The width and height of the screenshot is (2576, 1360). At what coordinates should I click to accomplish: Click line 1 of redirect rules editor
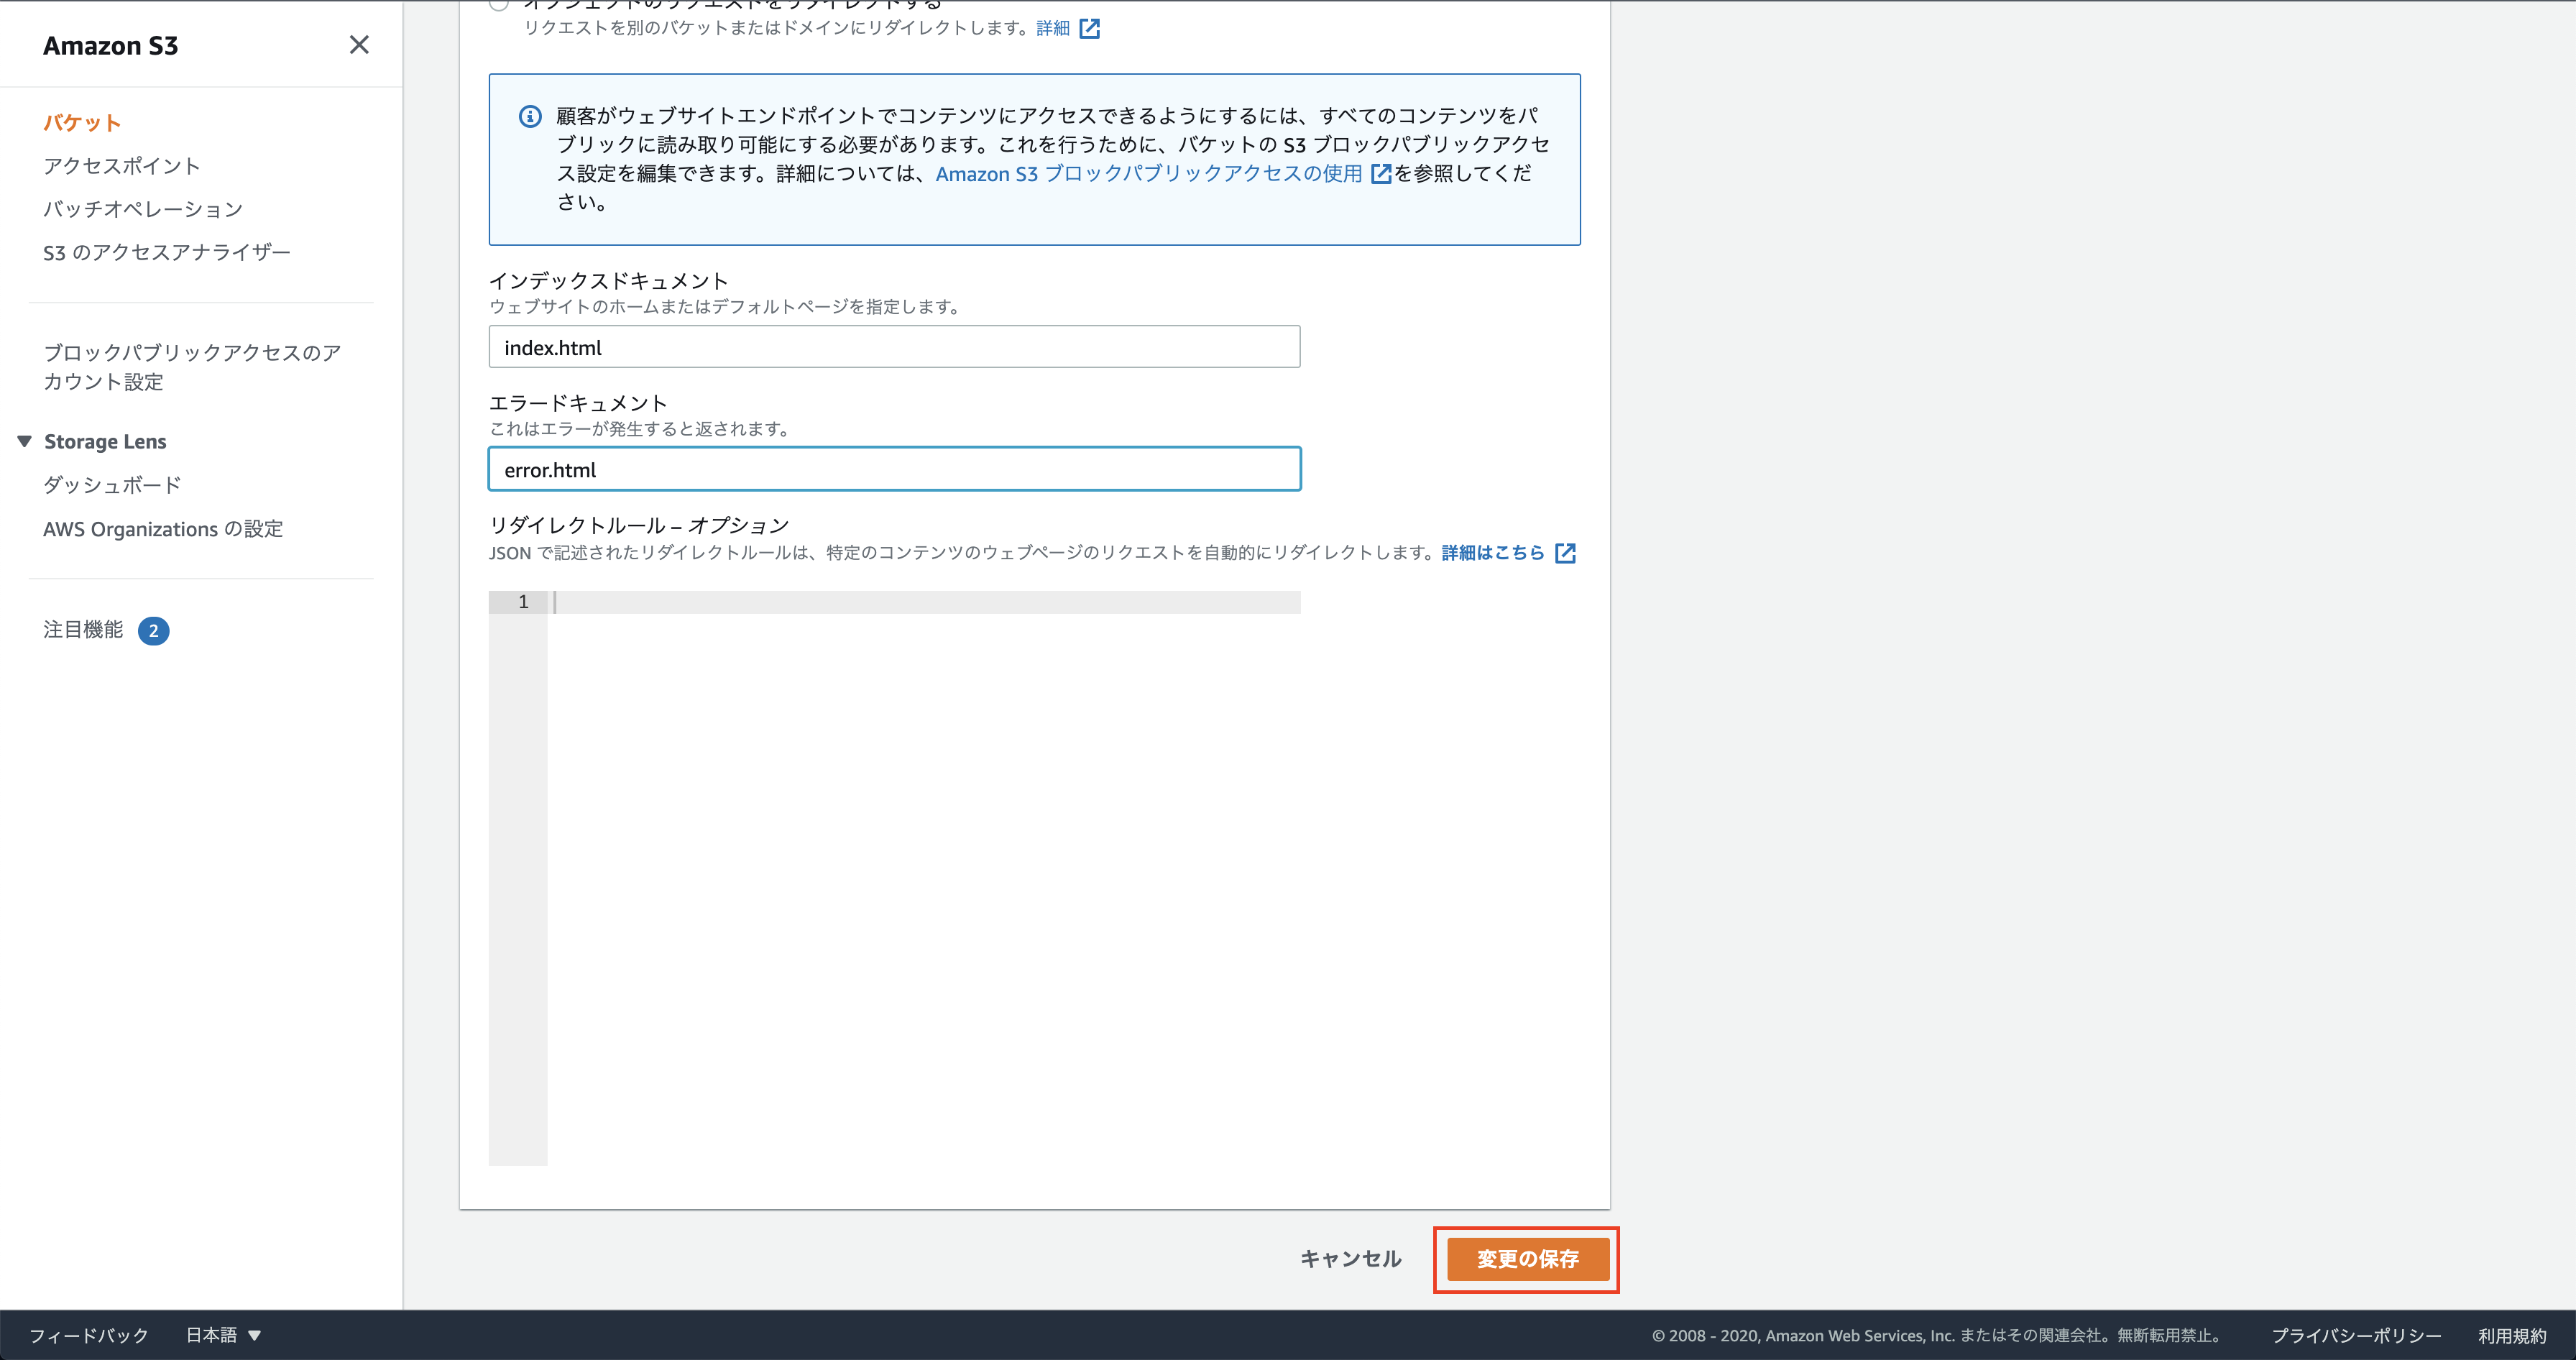coord(925,602)
